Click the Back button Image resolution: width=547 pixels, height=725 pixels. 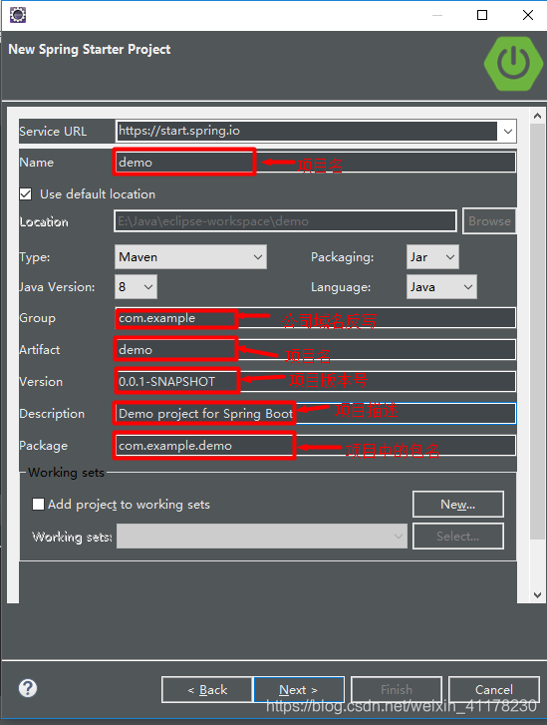point(207,689)
